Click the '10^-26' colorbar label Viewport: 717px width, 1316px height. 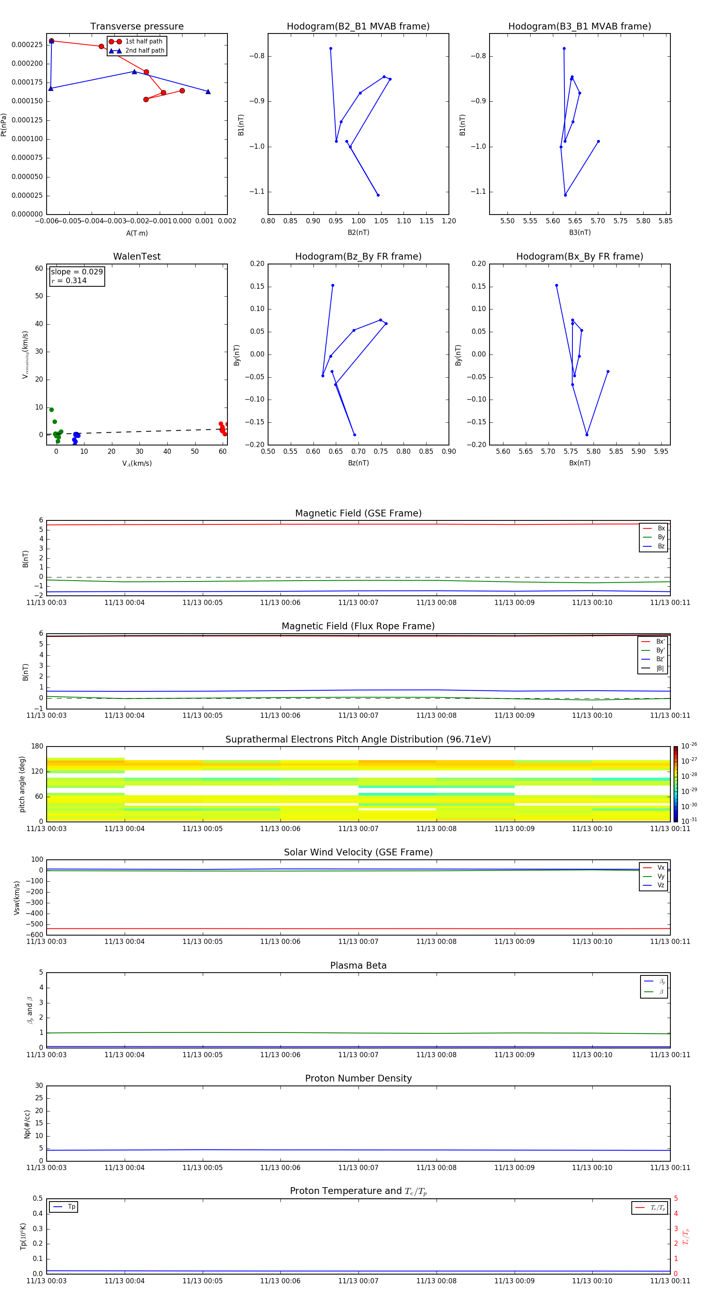[x=689, y=746]
